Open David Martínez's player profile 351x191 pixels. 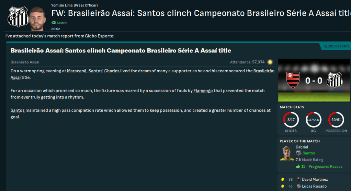315,179
